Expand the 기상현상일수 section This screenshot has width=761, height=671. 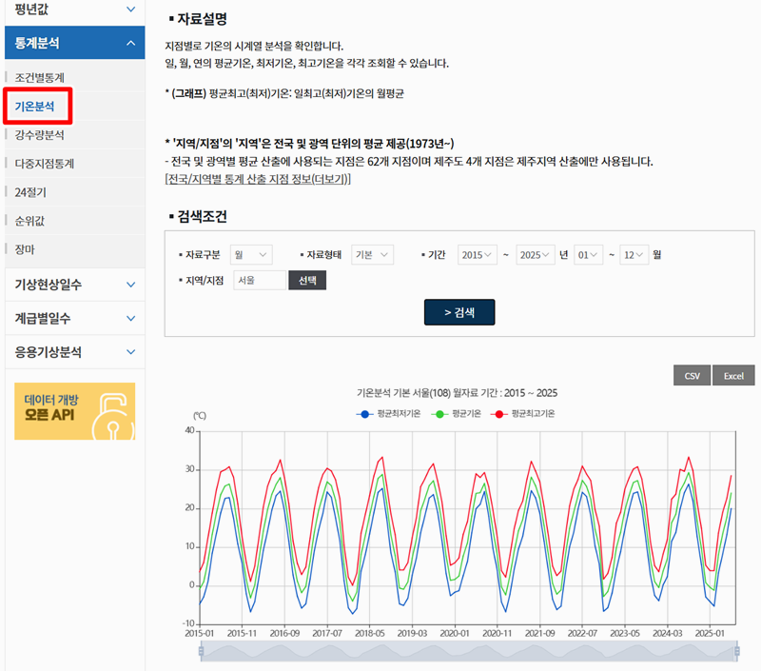[75, 285]
